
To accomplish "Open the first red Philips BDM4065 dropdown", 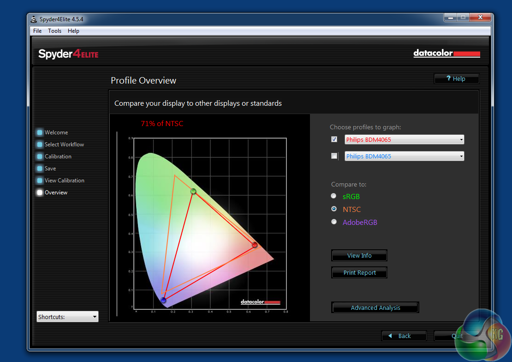I will click(404, 139).
